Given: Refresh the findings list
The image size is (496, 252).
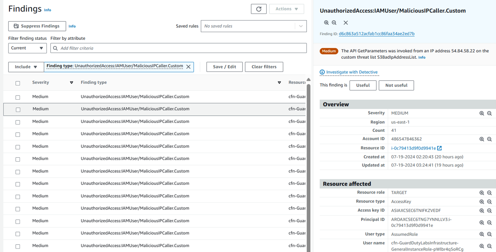Looking at the screenshot, I should [259, 9].
